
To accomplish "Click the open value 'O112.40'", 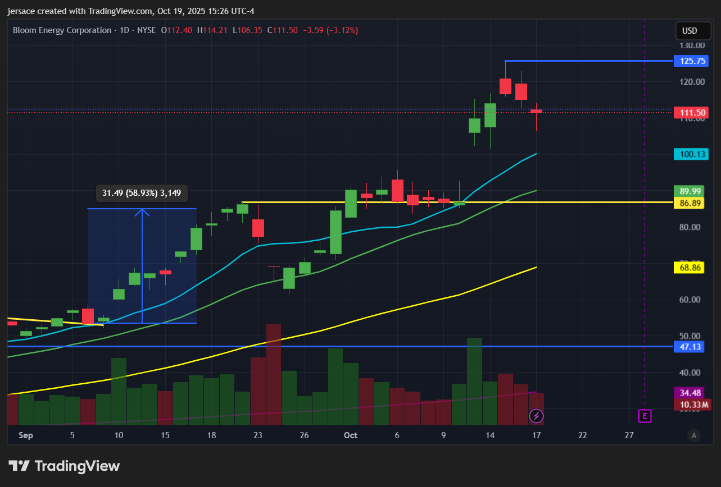I will tap(176, 30).
